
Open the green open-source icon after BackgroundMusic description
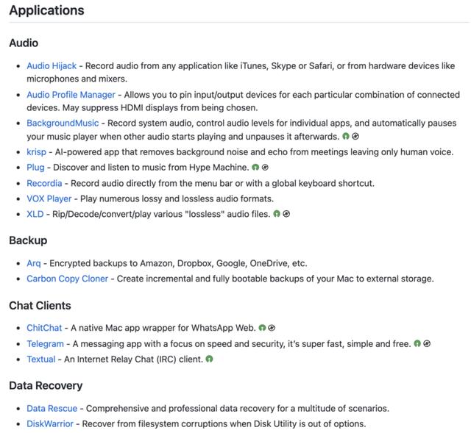(x=346, y=137)
